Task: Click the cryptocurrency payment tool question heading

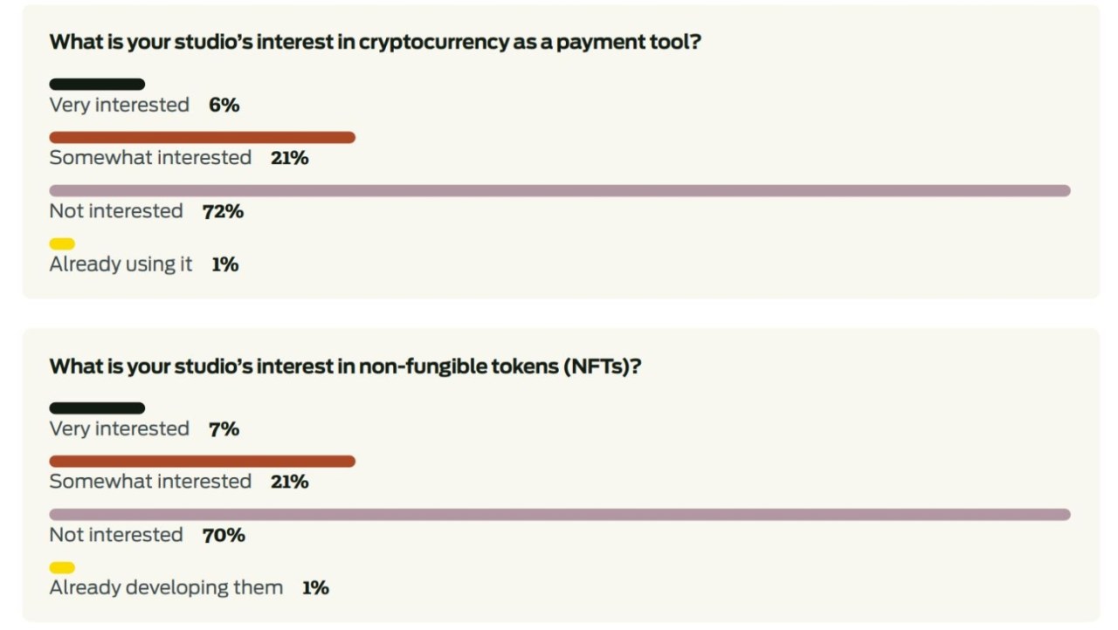Action: click(375, 42)
